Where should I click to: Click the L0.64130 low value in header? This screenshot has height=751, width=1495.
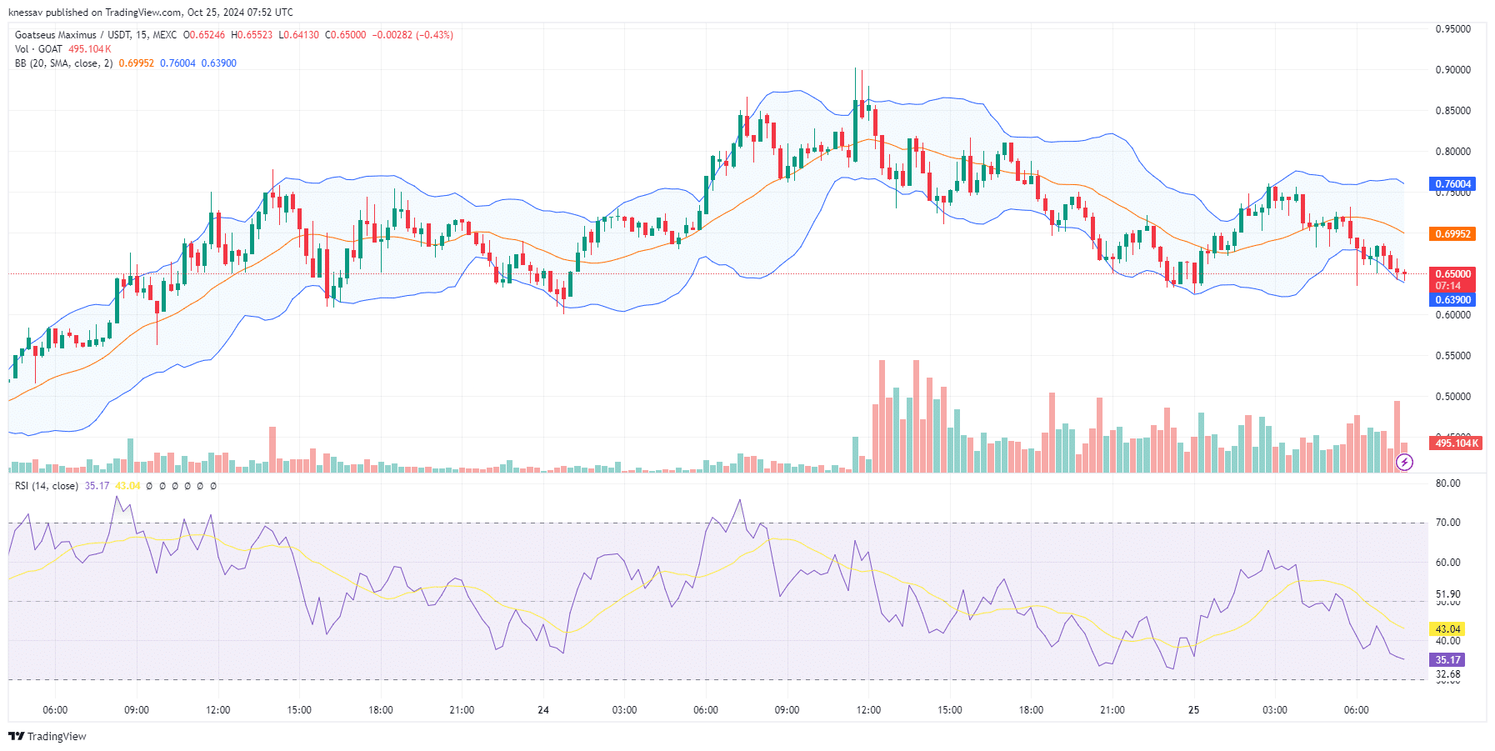click(298, 35)
